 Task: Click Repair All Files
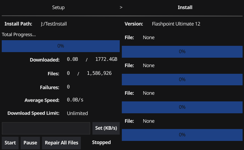click(x=61, y=143)
